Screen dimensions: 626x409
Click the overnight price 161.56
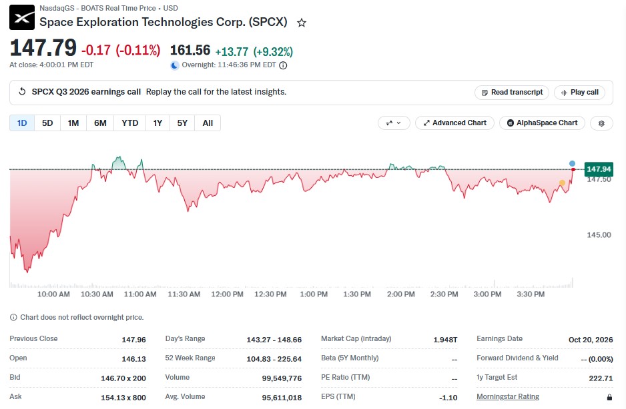(190, 51)
